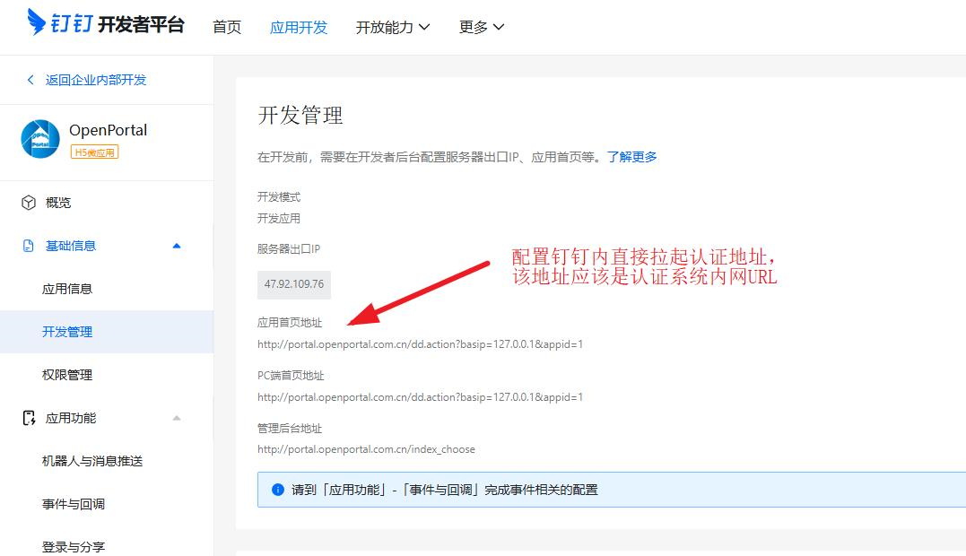
Task: Click the URL under PC端首页地址
Action: [420, 397]
